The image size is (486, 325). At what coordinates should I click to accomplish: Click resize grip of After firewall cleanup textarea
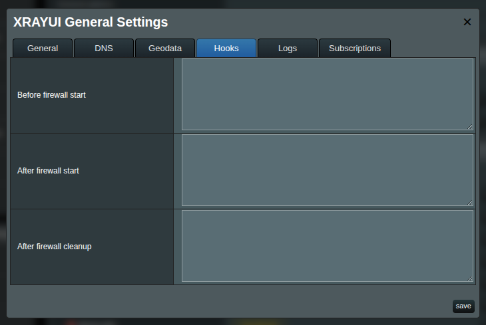pyautogui.click(x=470, y=278)
